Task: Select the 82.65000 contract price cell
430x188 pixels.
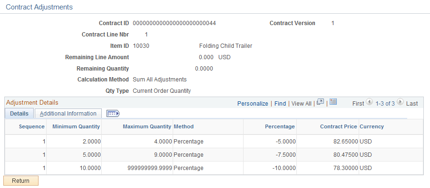Action: [x=345, y=142]
